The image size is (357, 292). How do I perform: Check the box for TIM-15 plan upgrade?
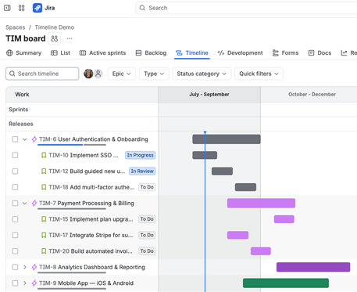[x=15, y=219]
